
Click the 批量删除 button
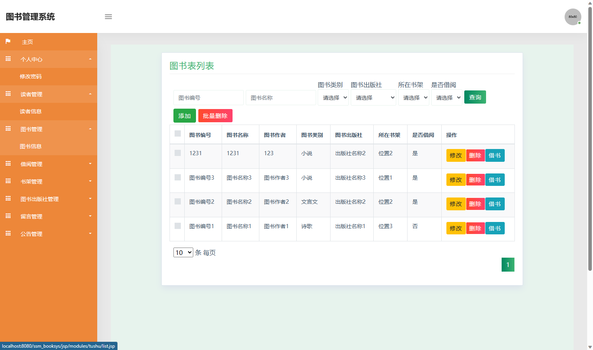click(x=215, y=115)
